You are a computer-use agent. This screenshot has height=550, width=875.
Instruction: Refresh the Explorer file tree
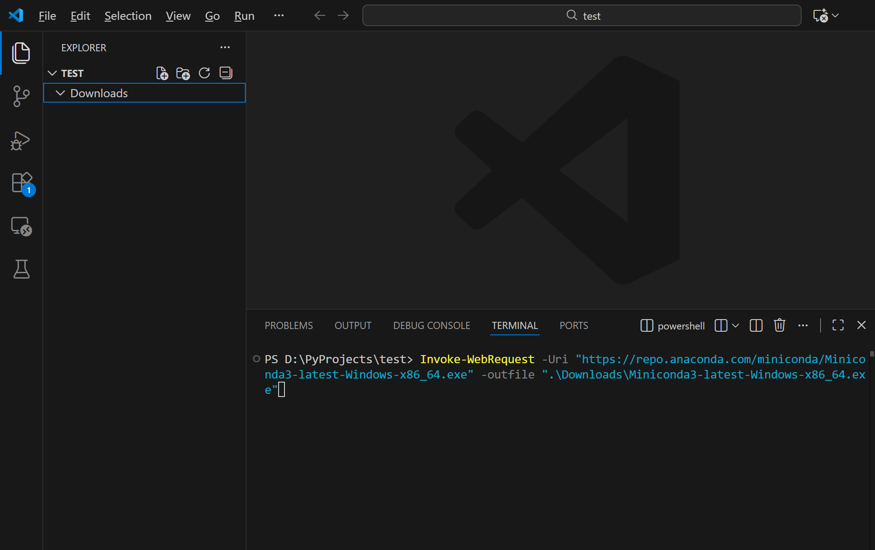204,73
